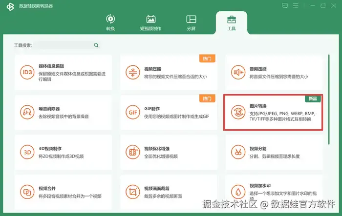Click the 图片转换 icon
This screenshot has width=342, height=216.
(x=238, y=112)
